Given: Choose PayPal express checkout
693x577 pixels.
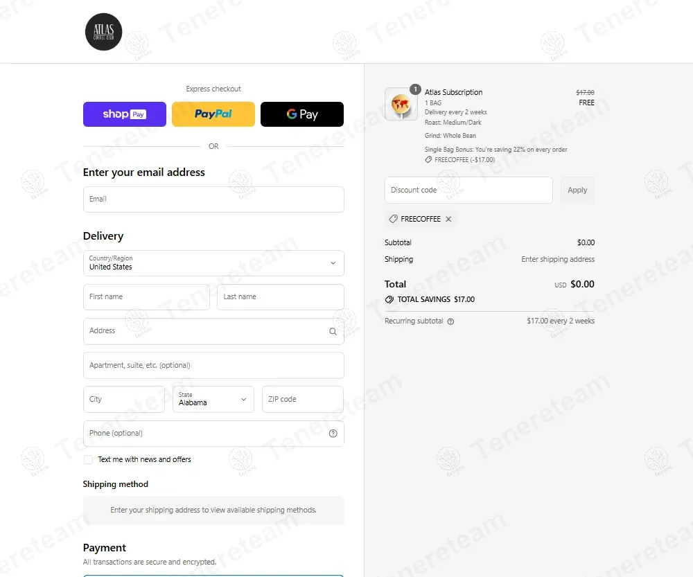Looking at the screenshot, I should pyautogui.click(x=213, y=114).
